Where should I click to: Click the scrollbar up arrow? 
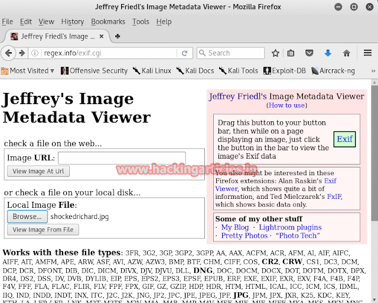click(374, 82)
